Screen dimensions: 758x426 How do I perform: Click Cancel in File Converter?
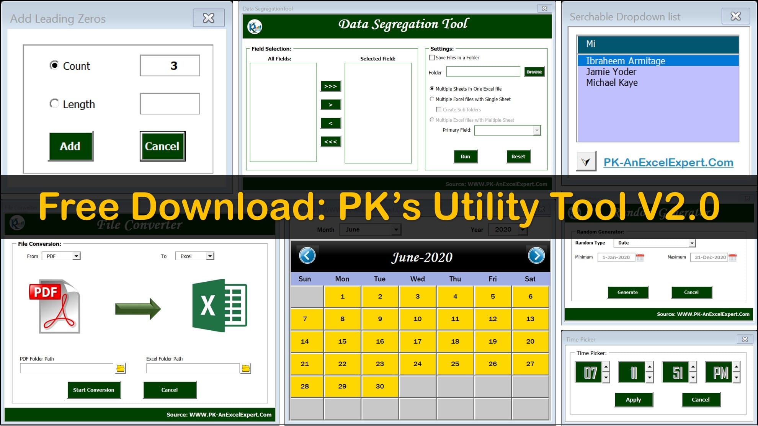[x=170, y=390]
